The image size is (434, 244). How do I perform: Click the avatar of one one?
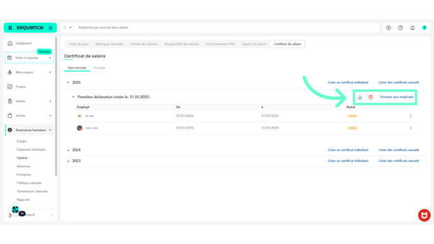point(79,128)
